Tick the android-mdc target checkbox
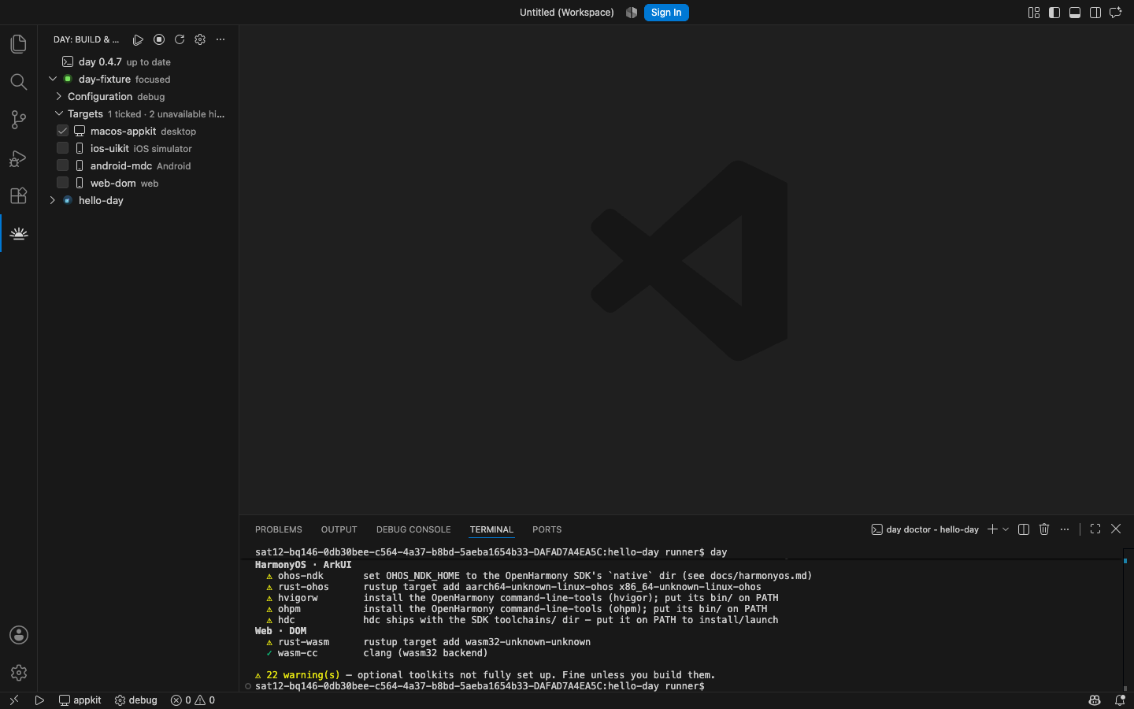This screenshot has height=709, width=1134. 63,165
